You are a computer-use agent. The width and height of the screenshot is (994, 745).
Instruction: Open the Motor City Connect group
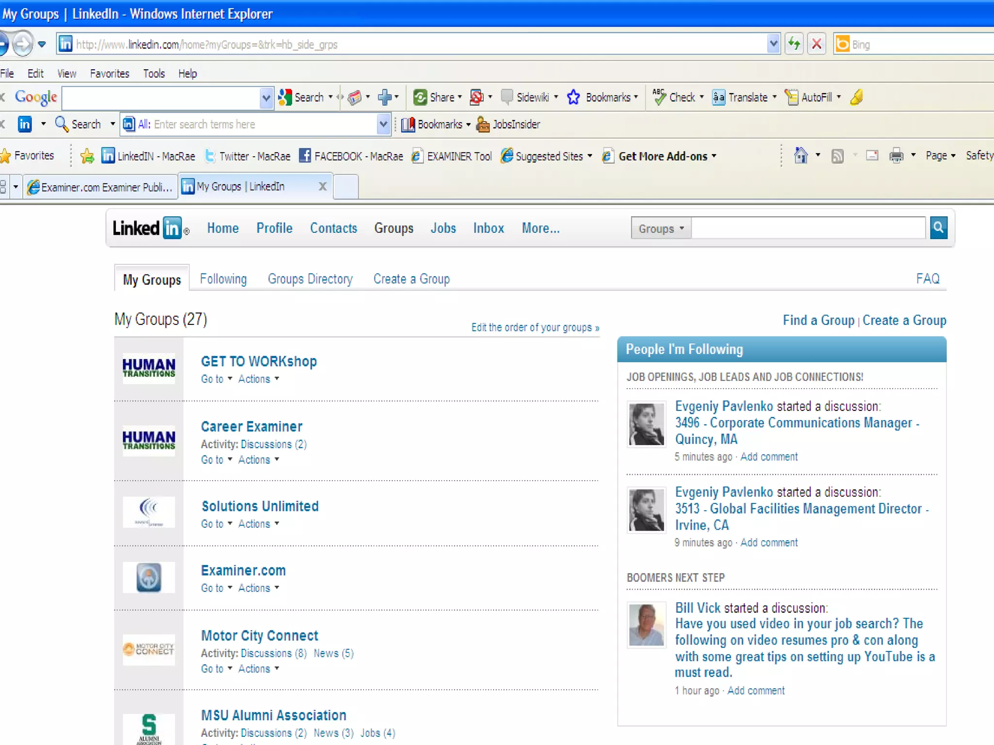click(260, 636)
